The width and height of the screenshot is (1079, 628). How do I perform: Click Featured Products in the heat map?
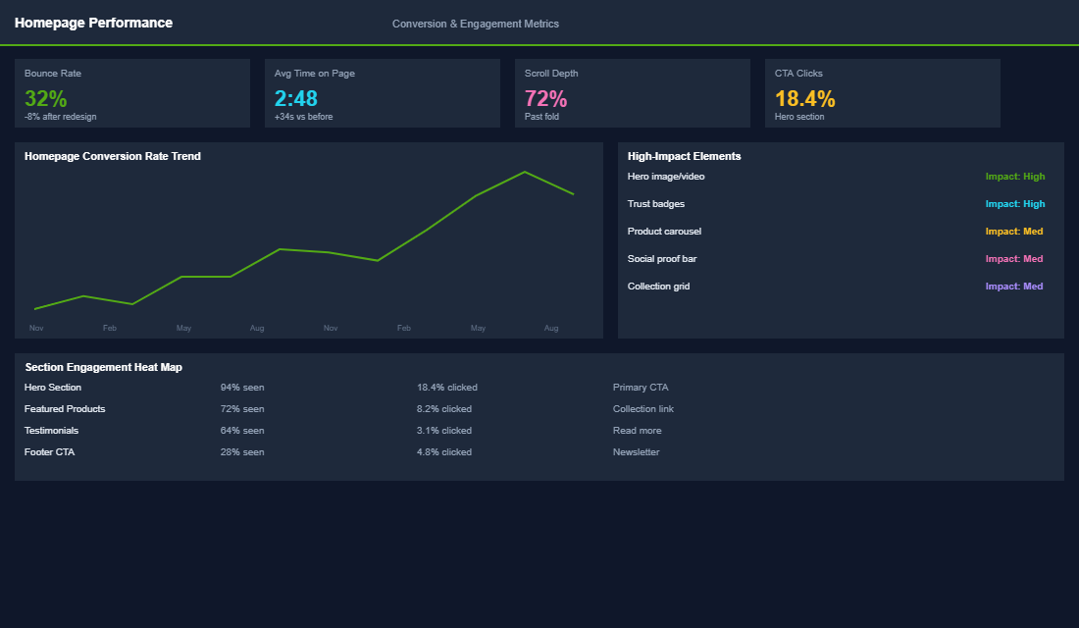pyautogui.click(x=65, y=408)
